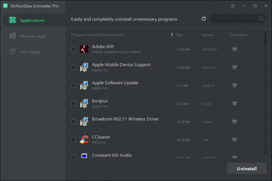Click the Hot Utilities star icon
Screen dimensions: 272x181
[13, 51]
